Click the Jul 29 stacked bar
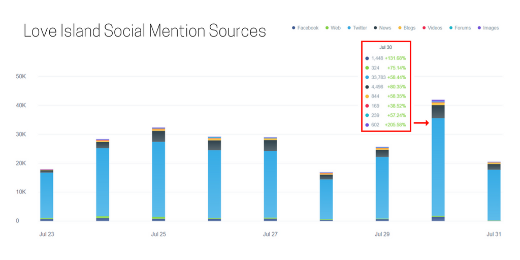The image size is (520, 260). 382,184
